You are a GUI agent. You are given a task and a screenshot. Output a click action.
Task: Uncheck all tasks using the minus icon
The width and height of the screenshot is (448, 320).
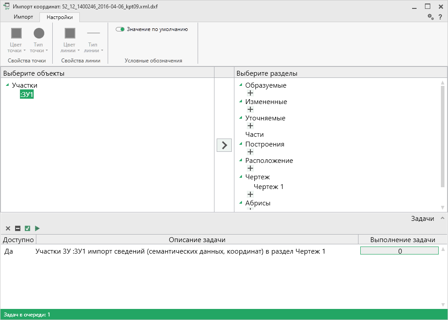click(18, 228)
